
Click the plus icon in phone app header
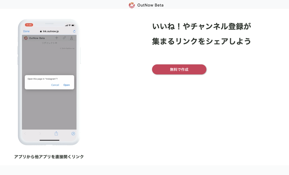[57, 38]
